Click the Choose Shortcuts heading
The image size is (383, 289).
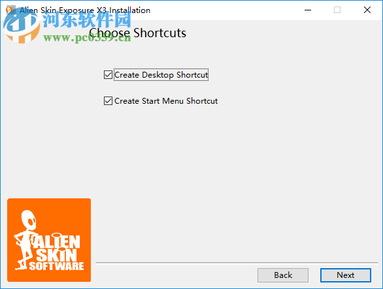point(137,33)
